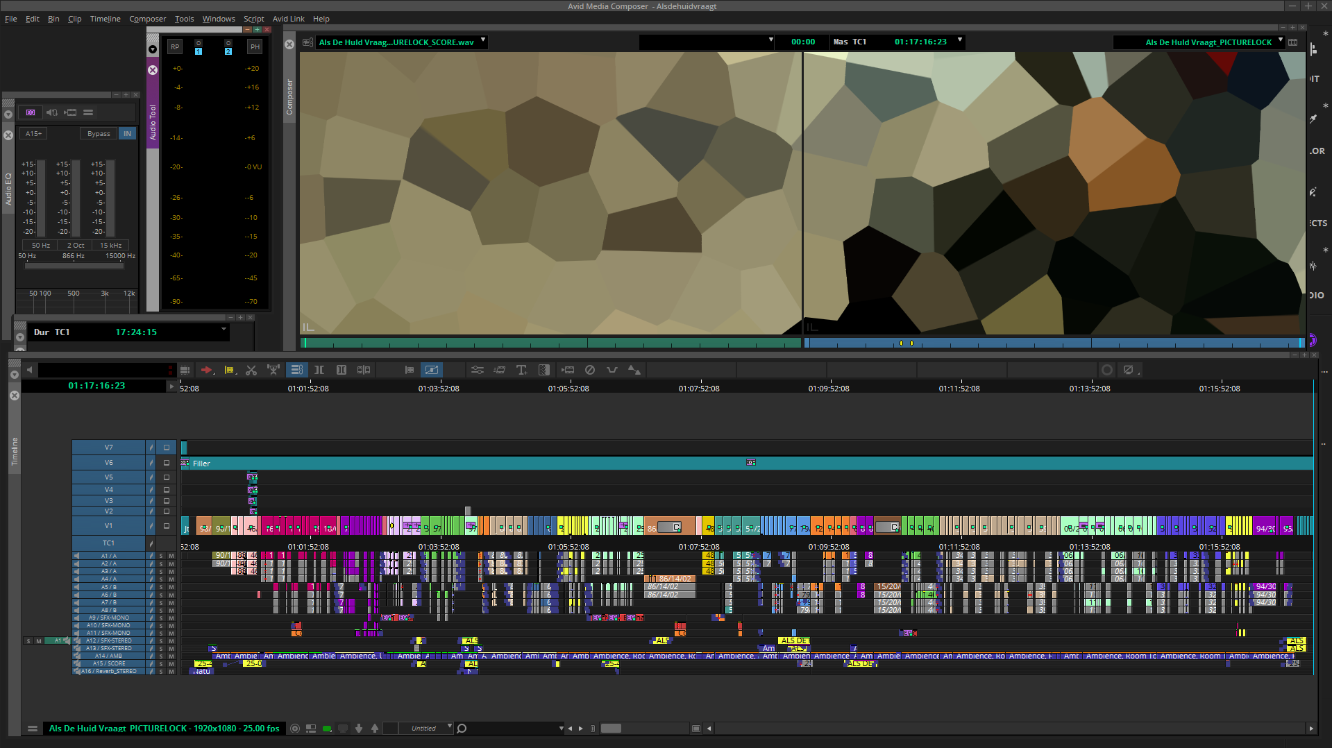
Task: Open the Audio EQ fast menu hamburger
Action: coord(88,112)
